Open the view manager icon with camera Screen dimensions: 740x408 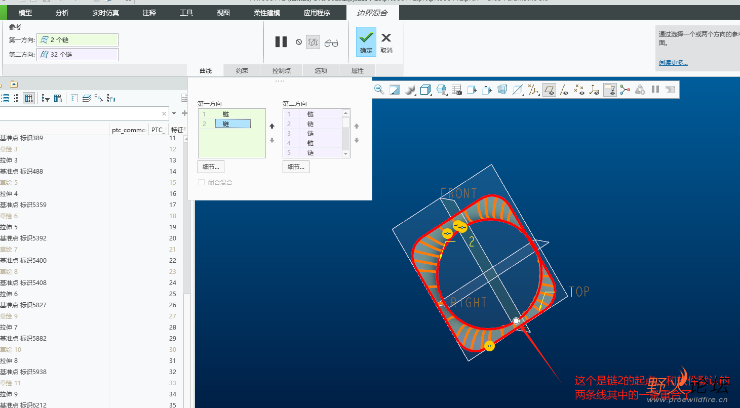(x=456, y=90)
